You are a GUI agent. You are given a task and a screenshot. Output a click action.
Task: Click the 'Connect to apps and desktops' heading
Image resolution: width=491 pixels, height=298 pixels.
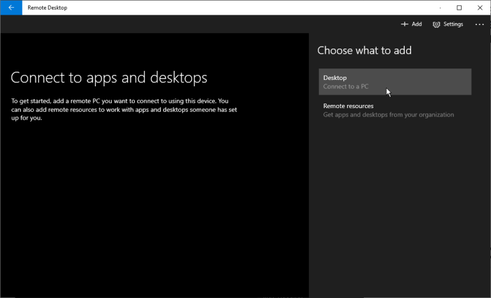pos(109,78)
